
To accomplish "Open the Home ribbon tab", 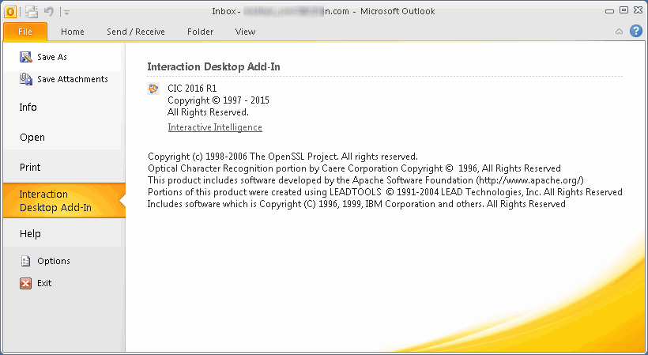I will [73, 32].
